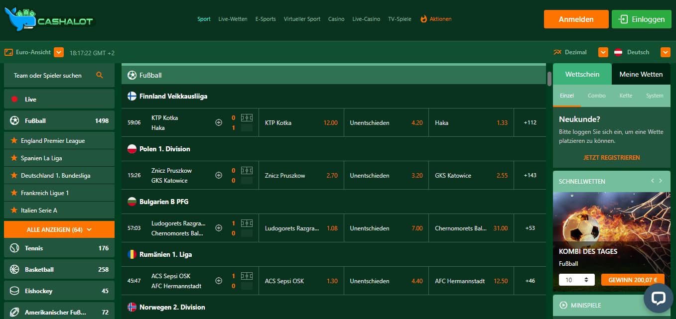Click the star beside England Premier League
This screenshot has height=319, width=676.
click(x=14, y=141)
